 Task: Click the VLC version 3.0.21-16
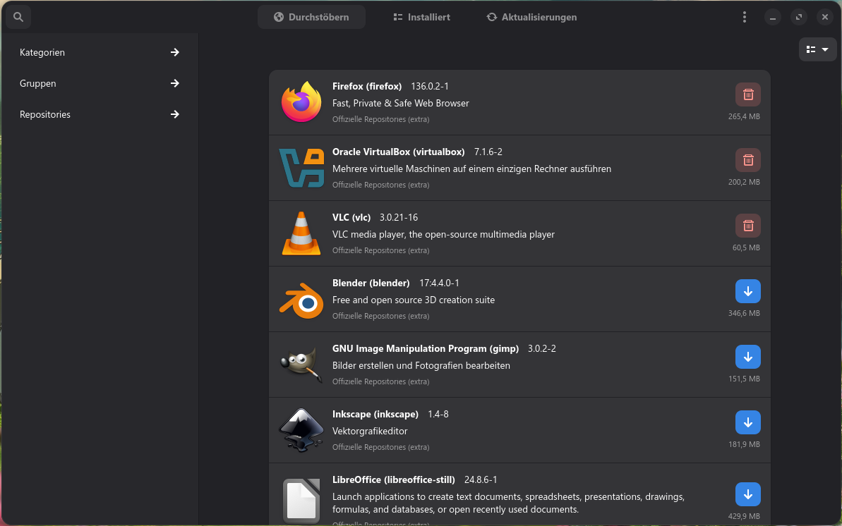399,217
